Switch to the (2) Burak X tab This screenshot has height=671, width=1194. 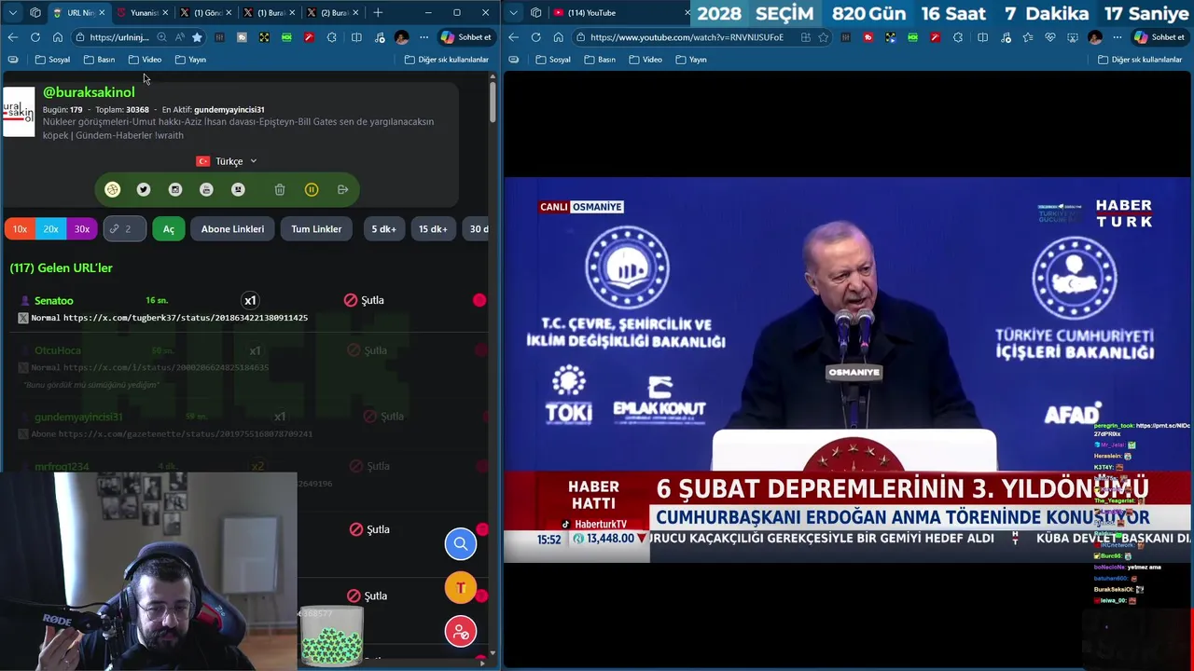(x=332, y=13)
